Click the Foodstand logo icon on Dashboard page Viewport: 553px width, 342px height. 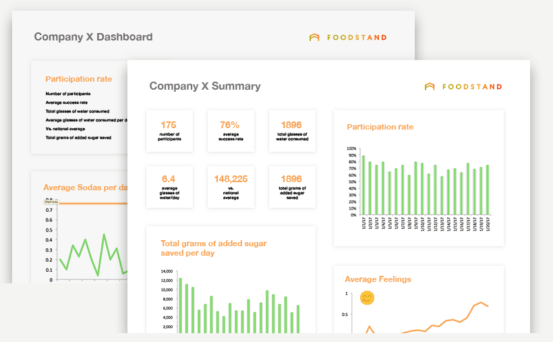coord(314,38)
